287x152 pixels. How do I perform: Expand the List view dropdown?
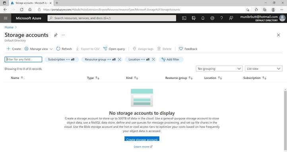point(264,69)
